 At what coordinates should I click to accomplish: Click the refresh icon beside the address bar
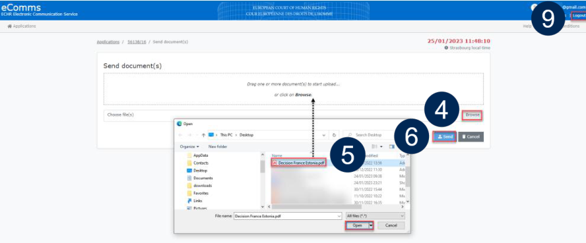[x=334, y=135]
